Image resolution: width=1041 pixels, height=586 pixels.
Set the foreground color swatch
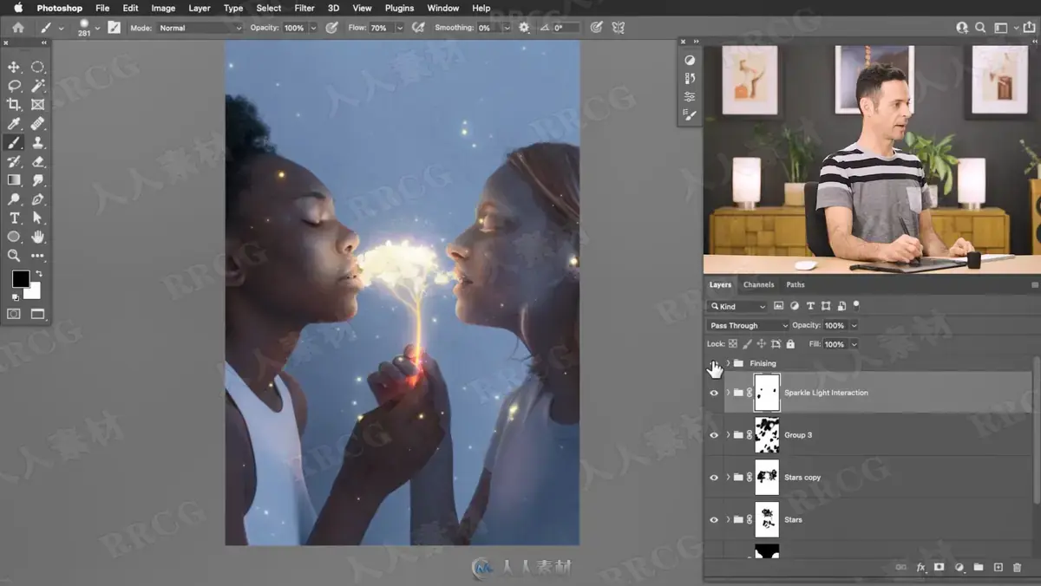coord(20,279)
